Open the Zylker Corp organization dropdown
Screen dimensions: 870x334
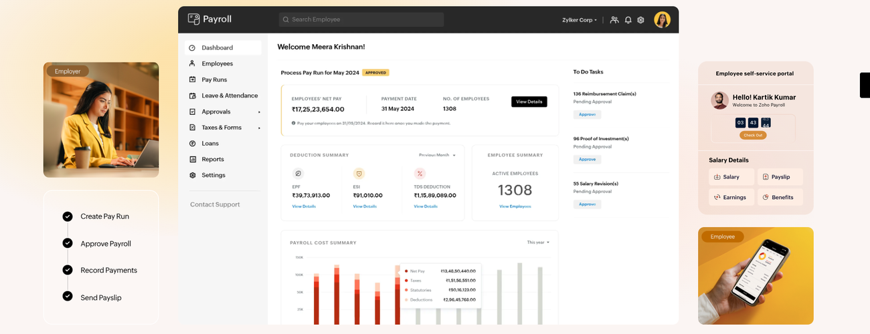coord(580,20)
